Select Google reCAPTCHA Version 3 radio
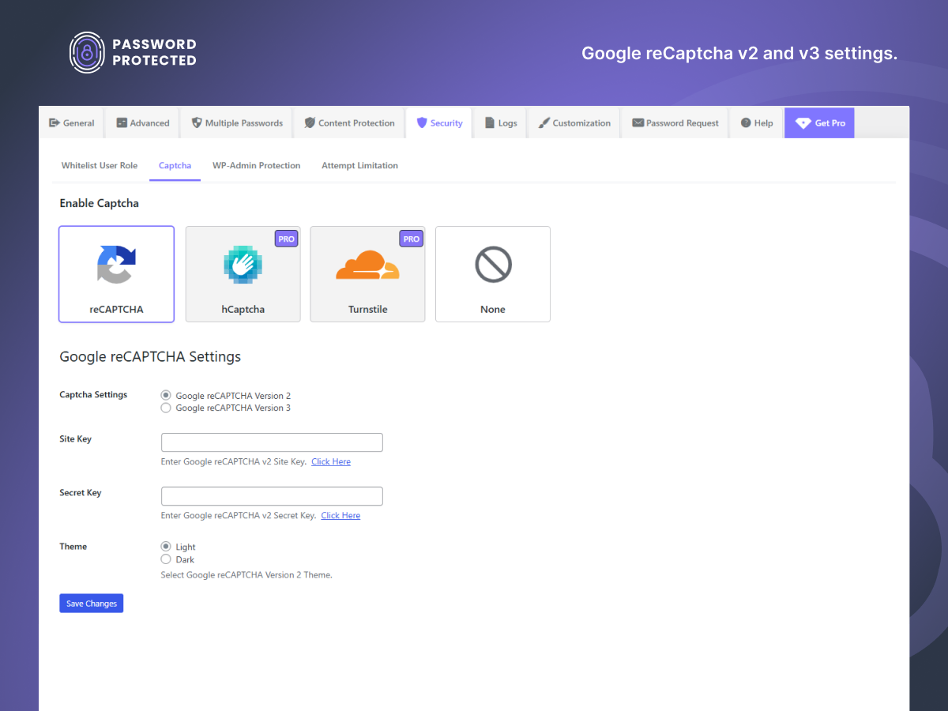 click(166, 408)
